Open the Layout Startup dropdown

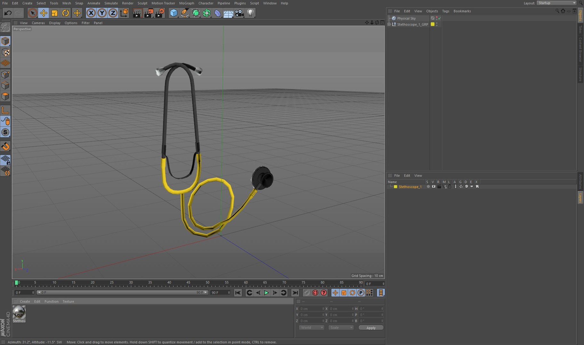pyautogui.click(x=557, y=3)
